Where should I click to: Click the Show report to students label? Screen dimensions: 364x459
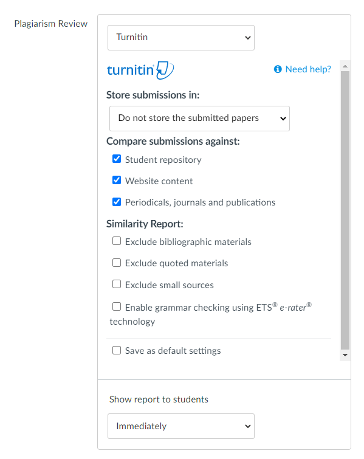tap(159, 399)
